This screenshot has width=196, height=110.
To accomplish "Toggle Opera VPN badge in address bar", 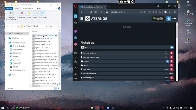I will [x=103, y=12].
